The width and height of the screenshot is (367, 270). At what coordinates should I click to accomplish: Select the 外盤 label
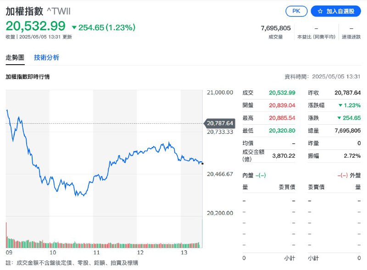[354, 175]
